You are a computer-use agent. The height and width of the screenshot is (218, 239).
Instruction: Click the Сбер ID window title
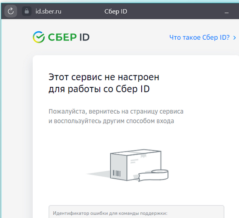[x=116, y=12]
